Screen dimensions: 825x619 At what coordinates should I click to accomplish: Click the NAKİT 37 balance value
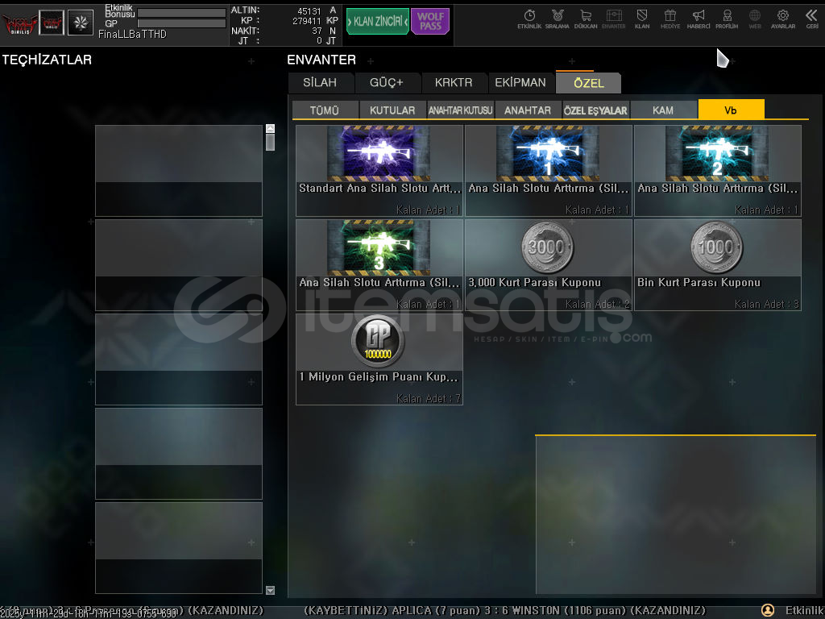pos(317,31)
